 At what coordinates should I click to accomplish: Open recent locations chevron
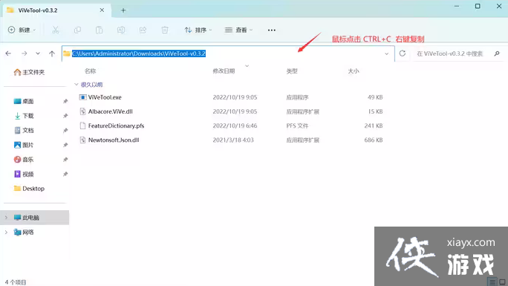pos(38,53)
